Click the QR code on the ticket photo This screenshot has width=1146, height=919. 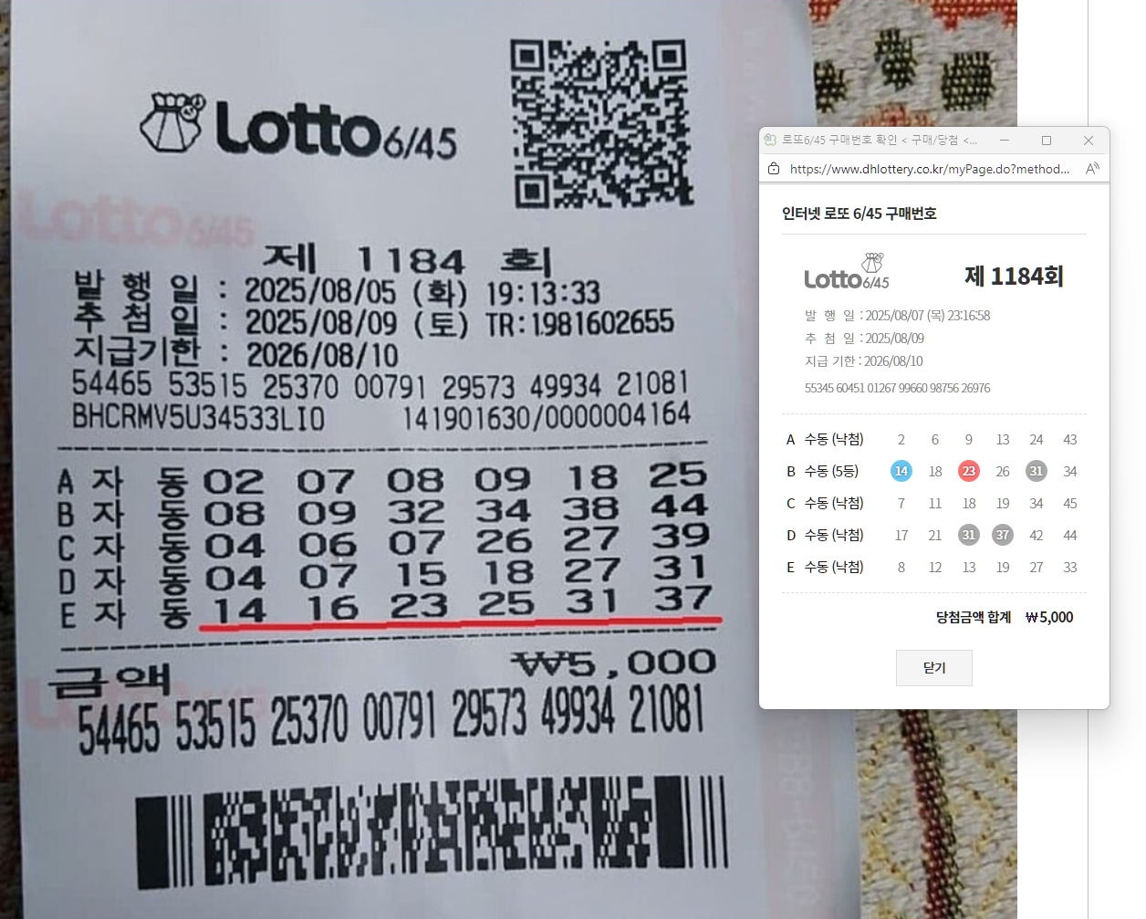[600, 122]
